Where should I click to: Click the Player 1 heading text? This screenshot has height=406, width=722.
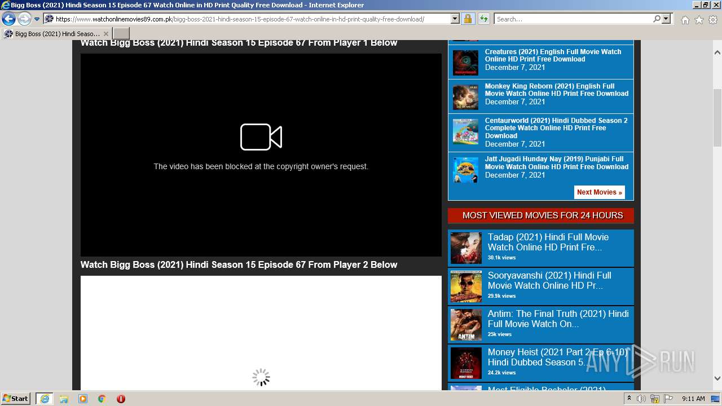click(239, 43)
